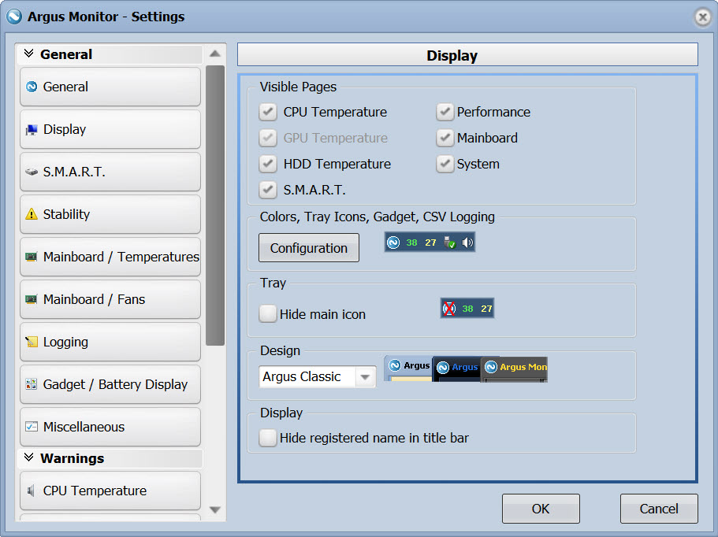Collapse the General section header
Viewport: 718px width, 537px height.
[110, 54]
